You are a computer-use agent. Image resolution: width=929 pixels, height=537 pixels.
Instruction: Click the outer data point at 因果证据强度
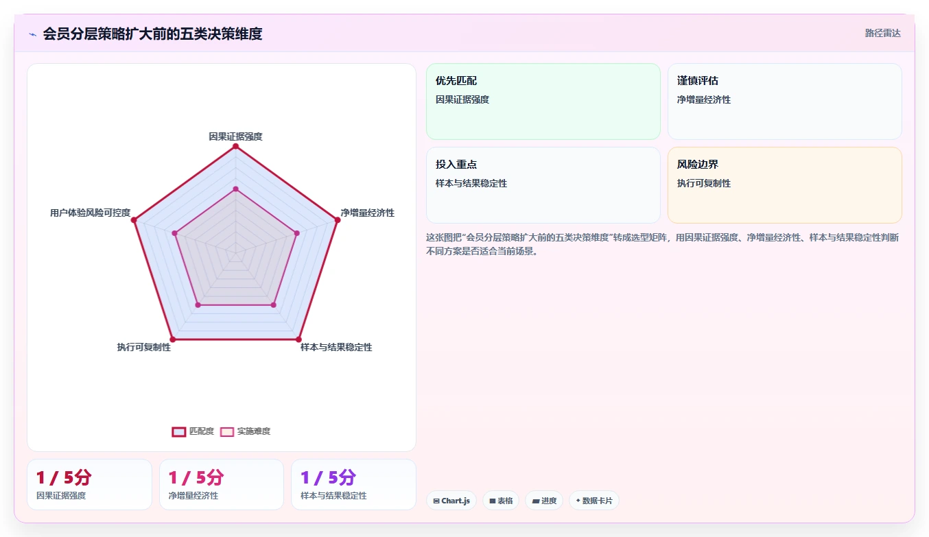tap(235, 146)
